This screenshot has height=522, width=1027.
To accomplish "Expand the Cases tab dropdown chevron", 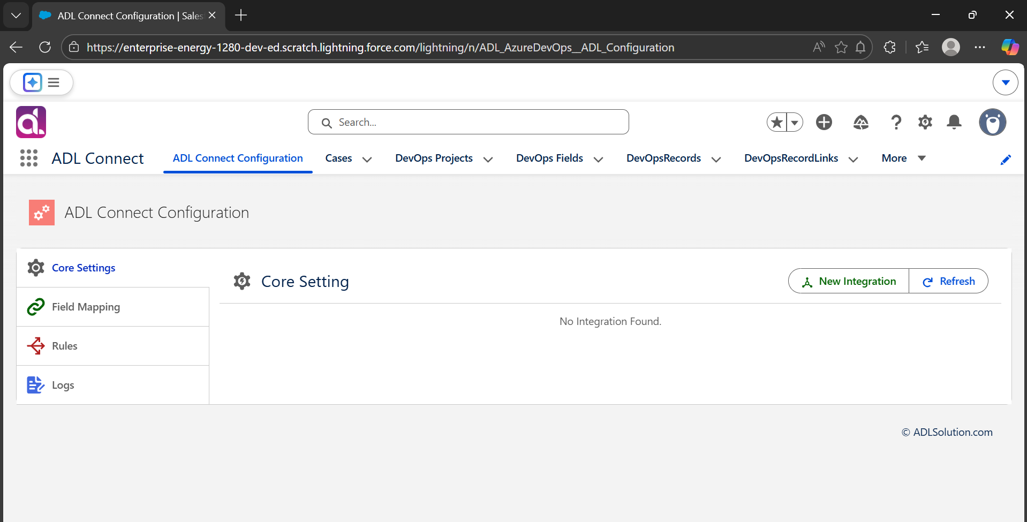I will [367, 159].
